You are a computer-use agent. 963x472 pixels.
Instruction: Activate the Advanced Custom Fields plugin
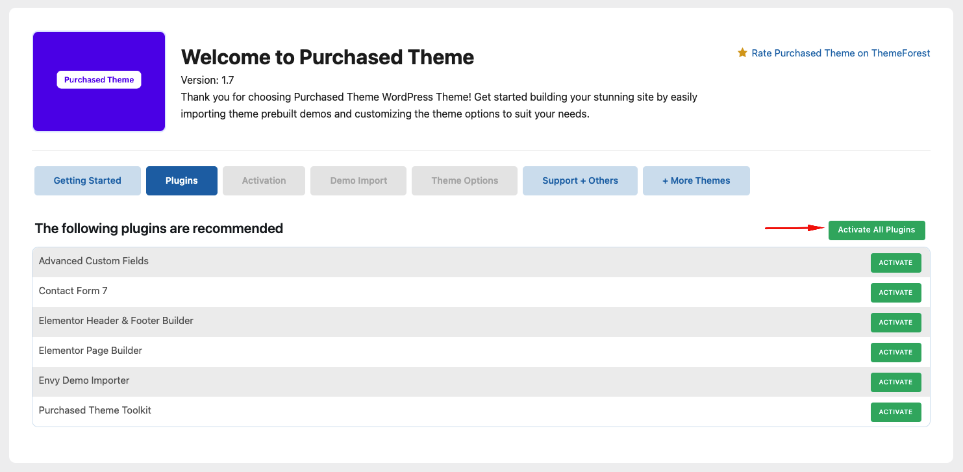[x=895, y=263]
